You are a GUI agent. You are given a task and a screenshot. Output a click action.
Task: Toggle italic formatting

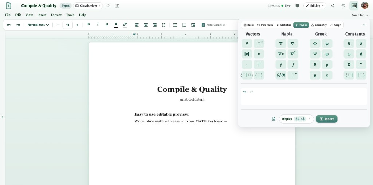pos(98,24)
